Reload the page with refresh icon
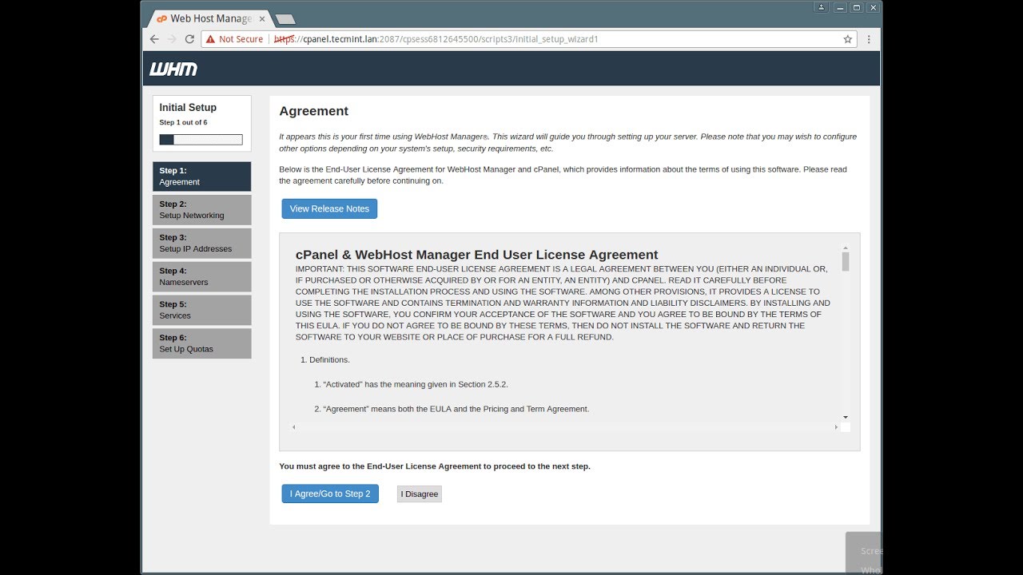The width and height of the screenshot is (1023, 575). click(189, 38)
